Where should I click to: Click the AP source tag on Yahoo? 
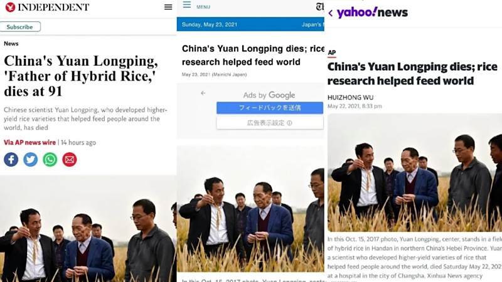[332, 53]
